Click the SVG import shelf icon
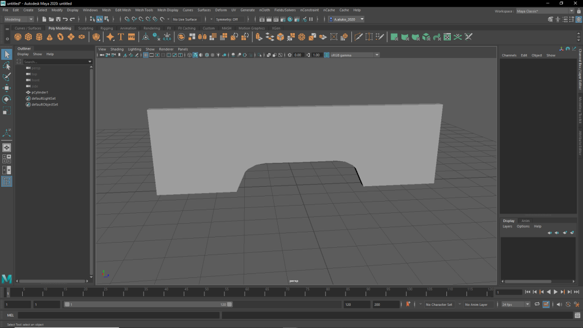This screenshot has height=328, width=583. tap(132, 37)
